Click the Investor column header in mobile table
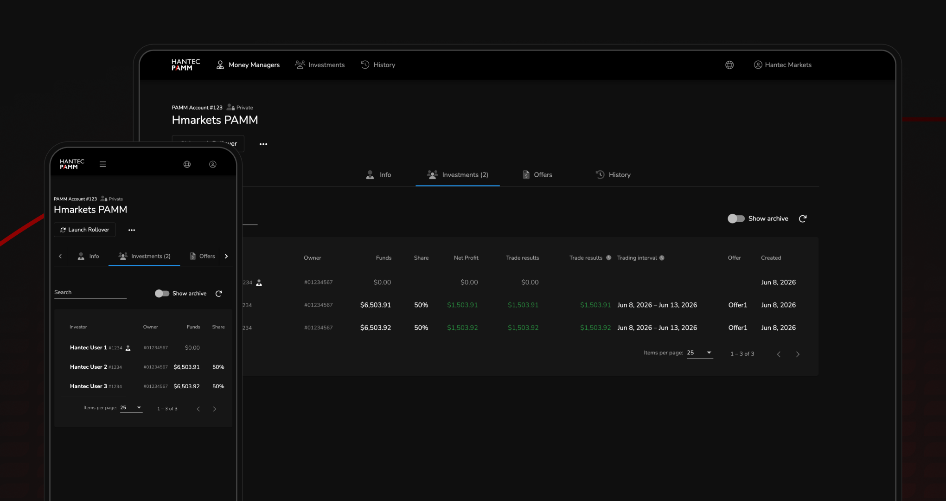 (x=78, y=327)
